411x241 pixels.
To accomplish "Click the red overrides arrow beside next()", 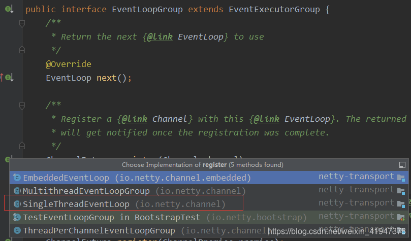I will click(x=2, y=78).
